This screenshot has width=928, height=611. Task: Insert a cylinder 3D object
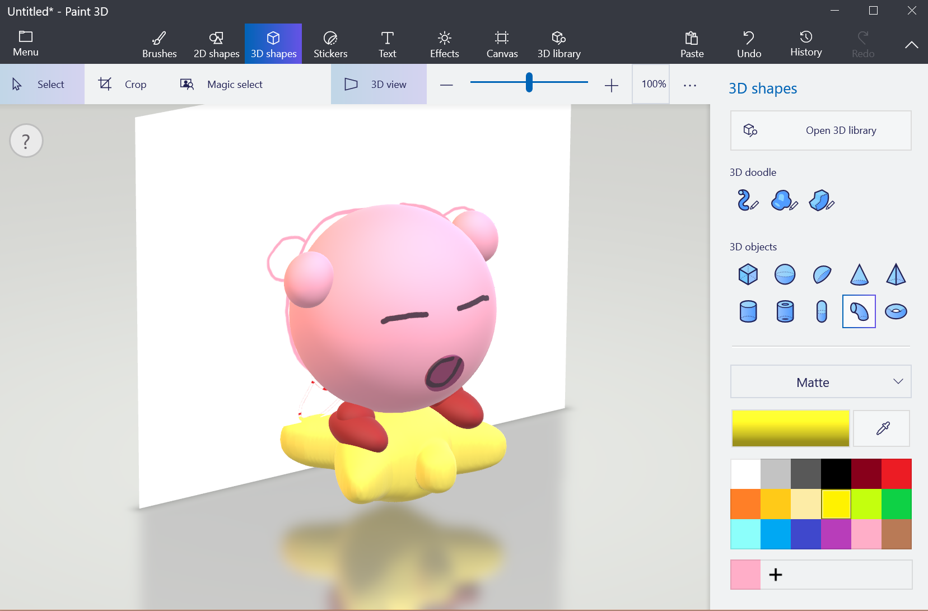pos(748,311)
